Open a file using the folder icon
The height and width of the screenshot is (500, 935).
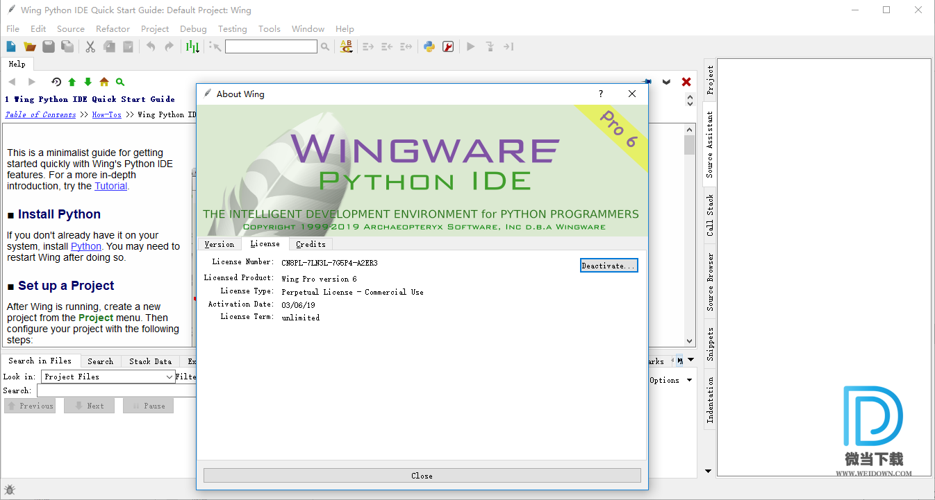tap(30, 46)
